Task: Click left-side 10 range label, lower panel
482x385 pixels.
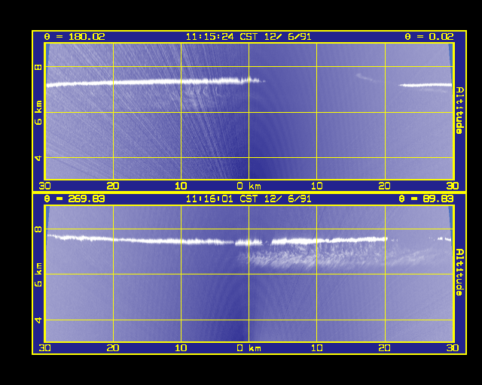Action: point(181,348)
